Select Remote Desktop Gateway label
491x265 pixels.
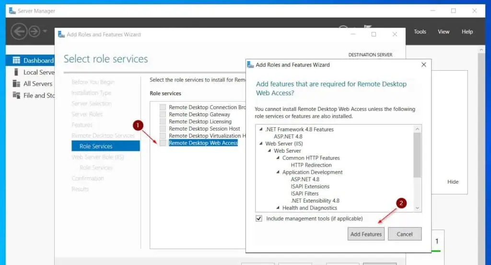(199, 114)
